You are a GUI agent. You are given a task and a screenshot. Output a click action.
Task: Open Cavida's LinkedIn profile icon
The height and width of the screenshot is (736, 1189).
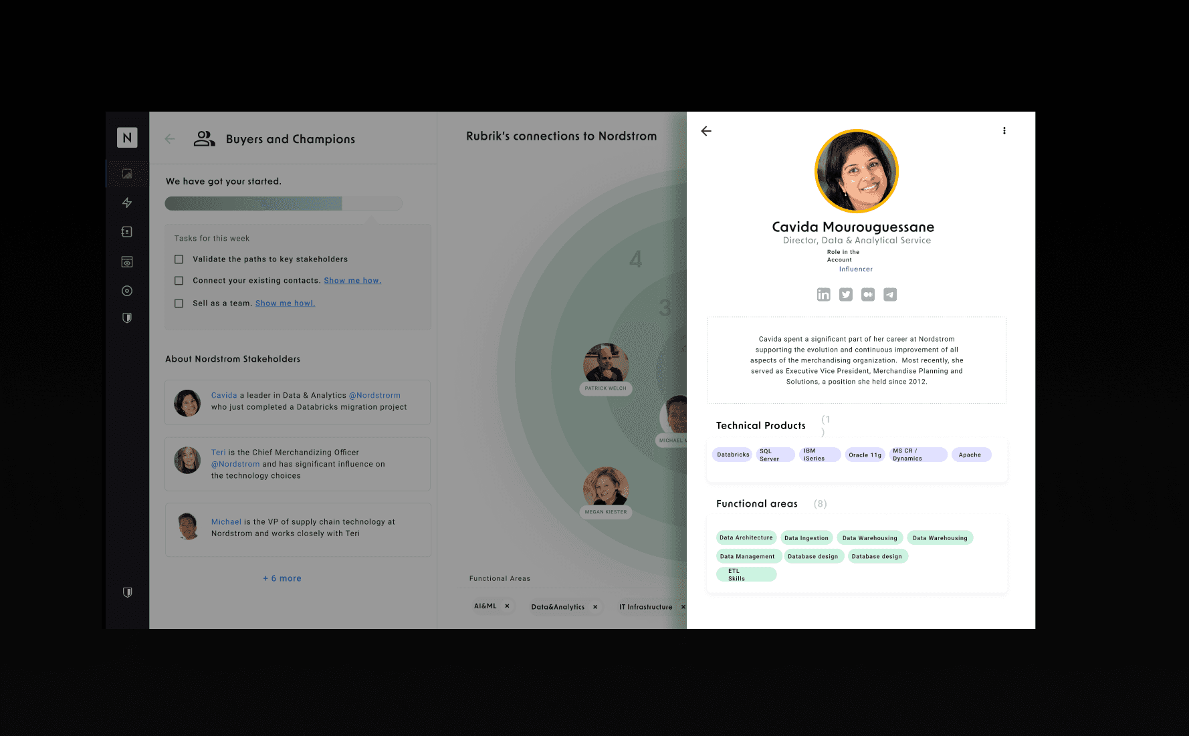click(823, 295)
